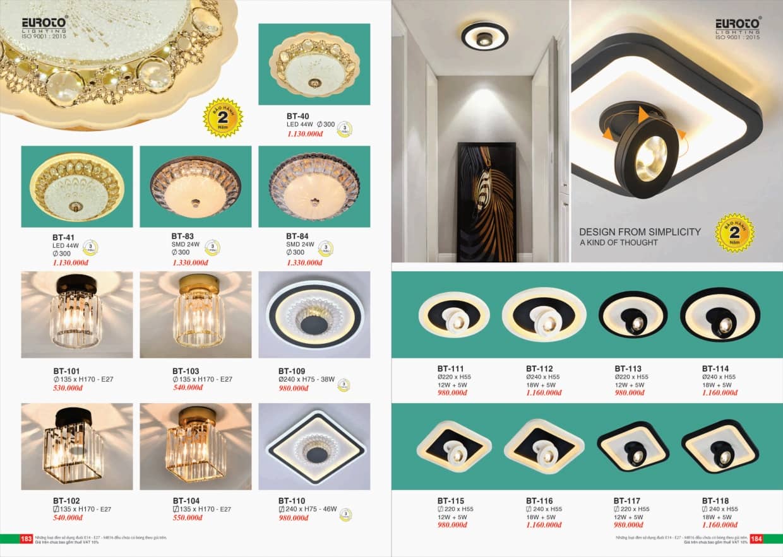Click the BT-111 round spotlight product
Image resolution: width=783 pixels, height=557 pixels.
pos(454,315)
